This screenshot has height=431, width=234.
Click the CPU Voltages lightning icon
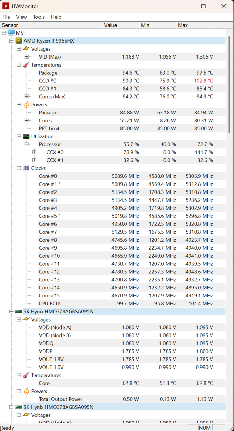coord(27,49)
